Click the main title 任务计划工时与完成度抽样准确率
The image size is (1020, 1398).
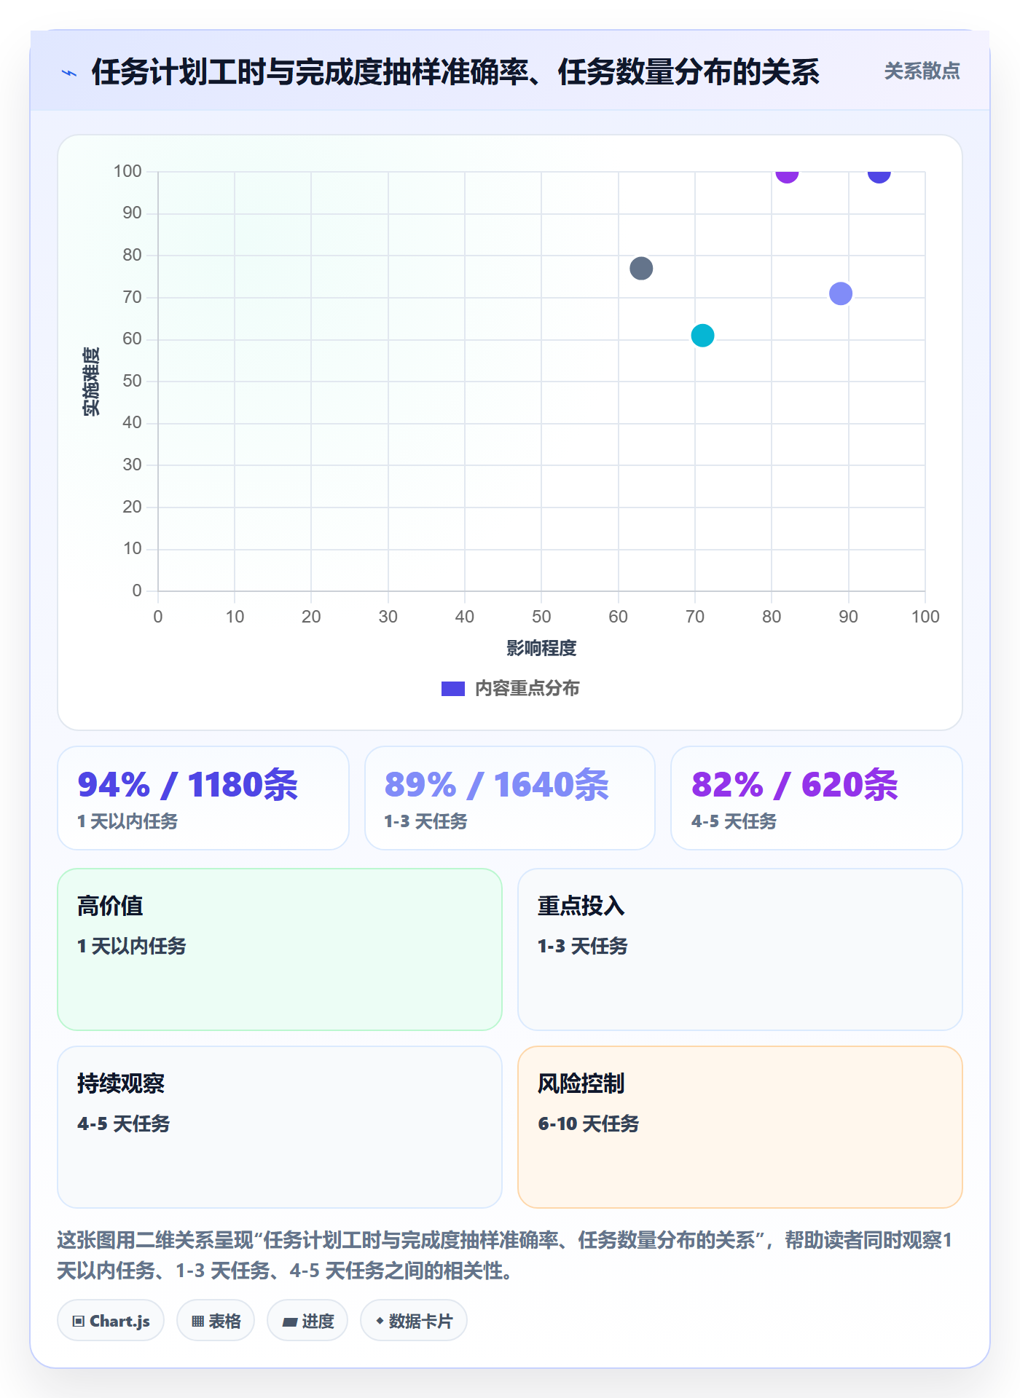click(456, 72)
